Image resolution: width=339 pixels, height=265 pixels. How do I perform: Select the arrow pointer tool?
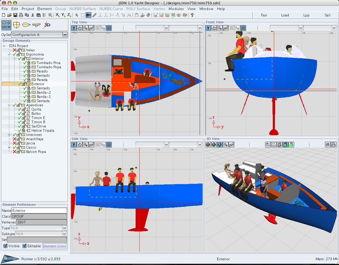(x=77, y=15)
